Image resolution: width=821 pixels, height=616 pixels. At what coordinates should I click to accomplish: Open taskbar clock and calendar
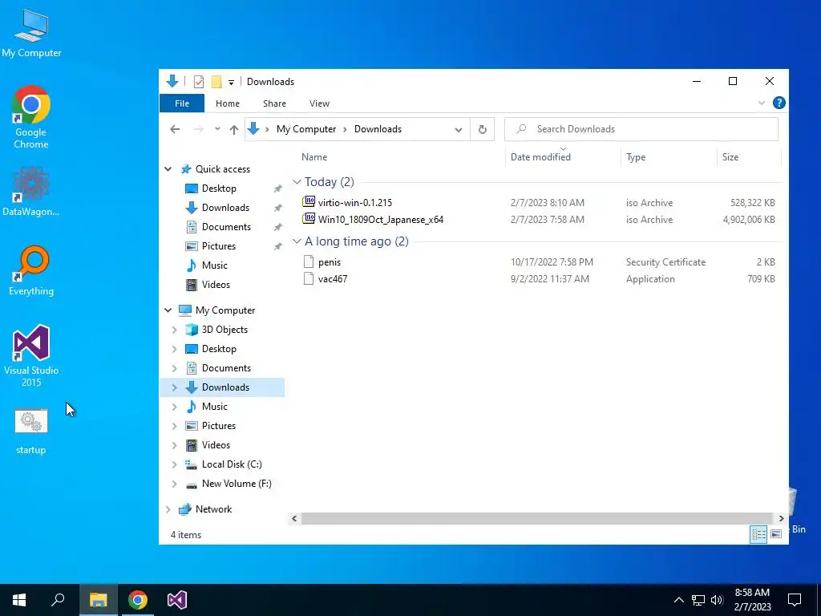tap(752, 600)
